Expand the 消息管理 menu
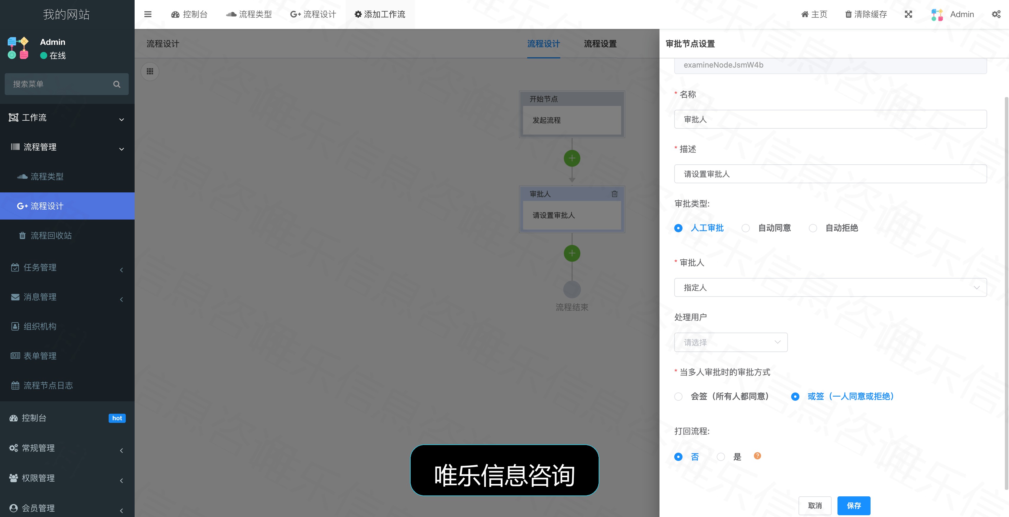Viewport: 1009px width, 517px height. coord(67,297)
